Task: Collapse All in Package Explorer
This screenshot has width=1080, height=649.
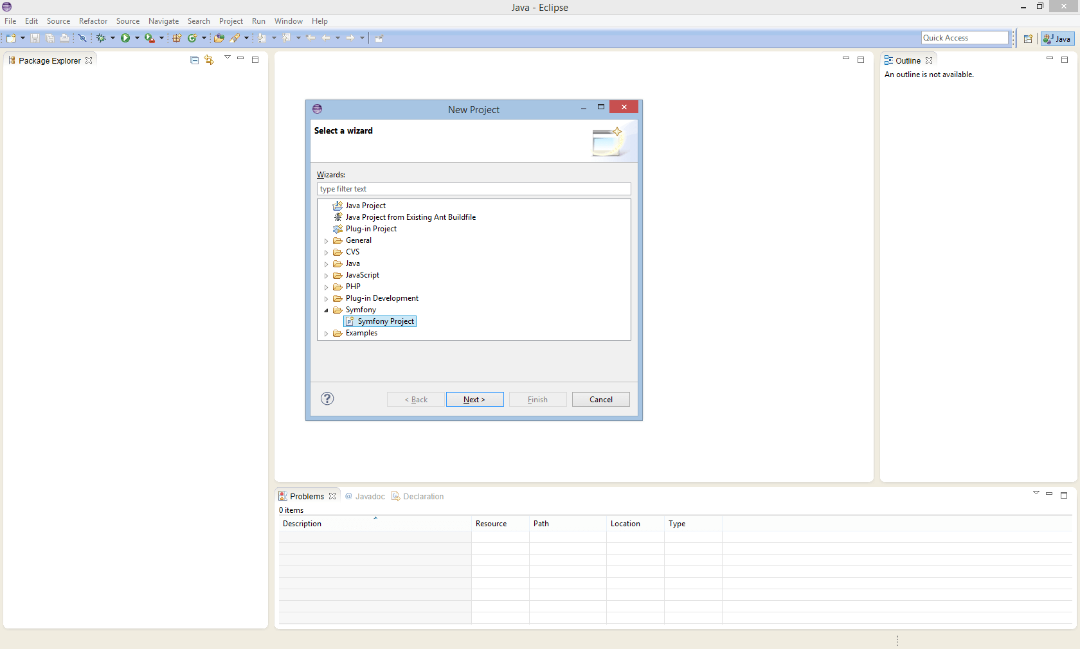Action: [195, 60]
